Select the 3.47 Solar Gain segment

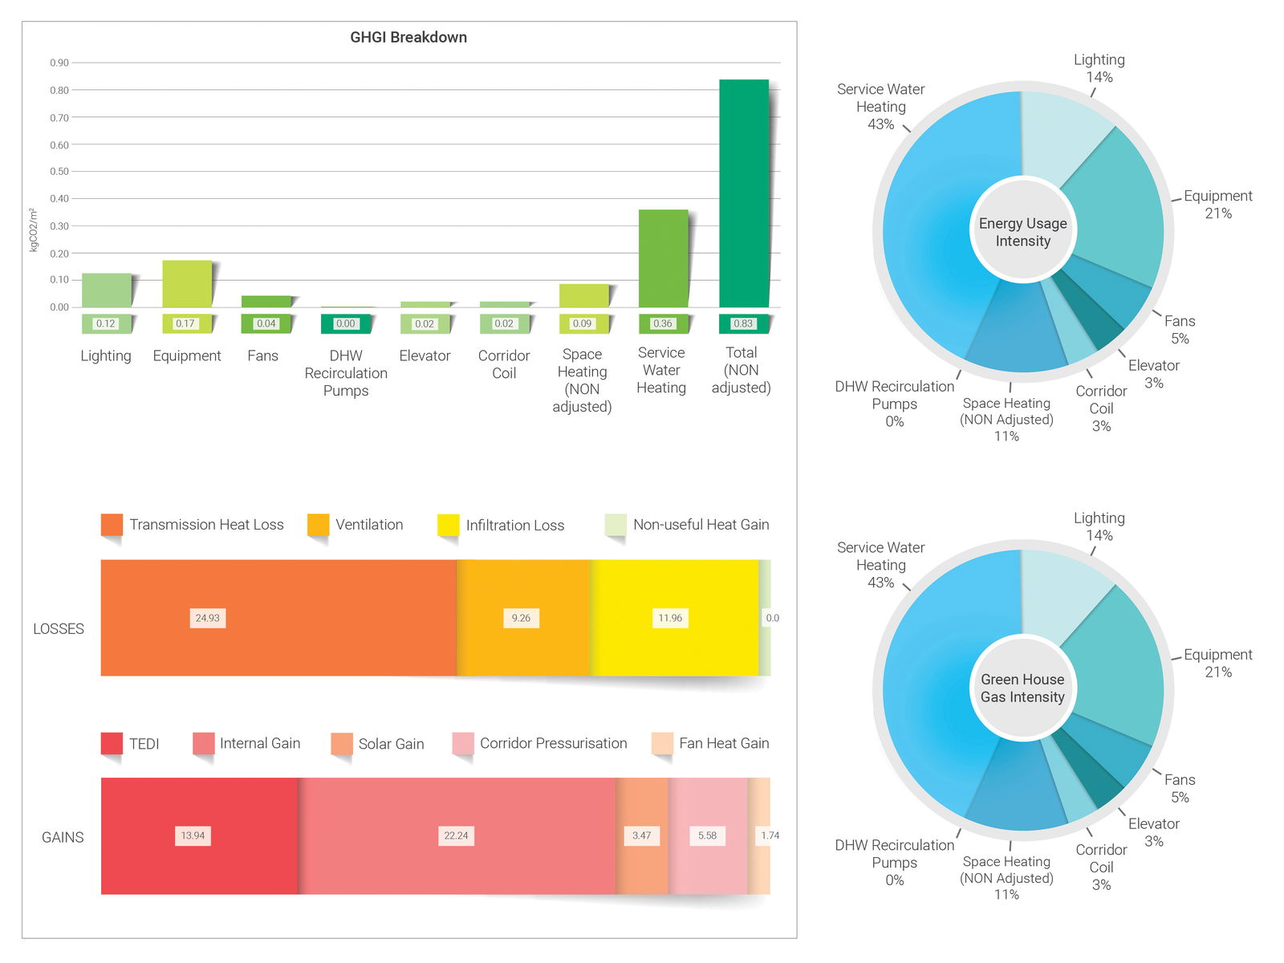click(x=642, y=835)
